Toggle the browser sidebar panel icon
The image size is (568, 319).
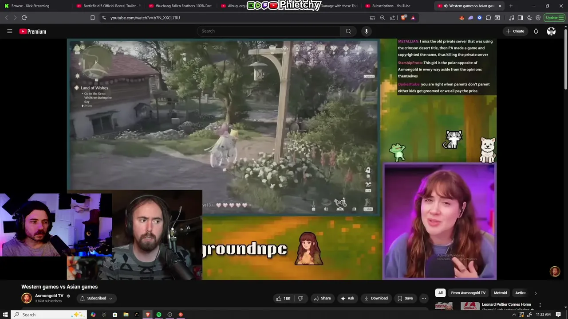coord(520,18)
